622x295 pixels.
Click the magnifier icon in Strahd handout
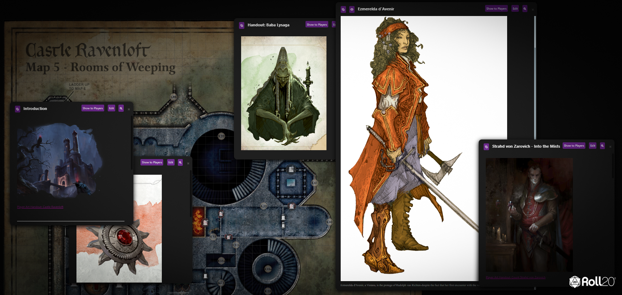coord(602,146)
